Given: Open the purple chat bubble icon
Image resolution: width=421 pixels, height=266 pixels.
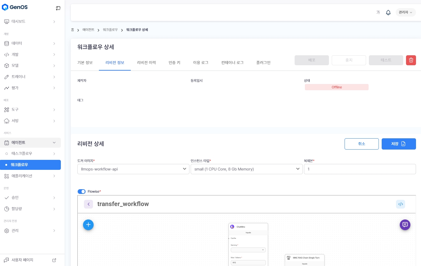Looking at the screenshot, I should tap(405, 224).
